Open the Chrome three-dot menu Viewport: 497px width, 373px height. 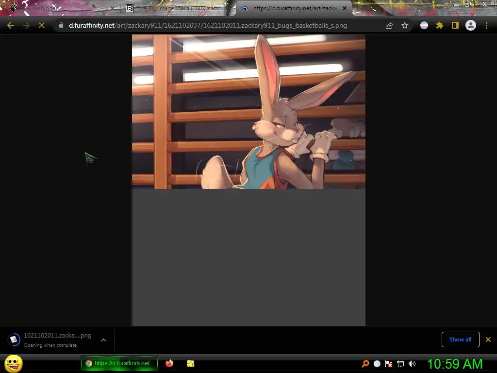click(486, 25)
